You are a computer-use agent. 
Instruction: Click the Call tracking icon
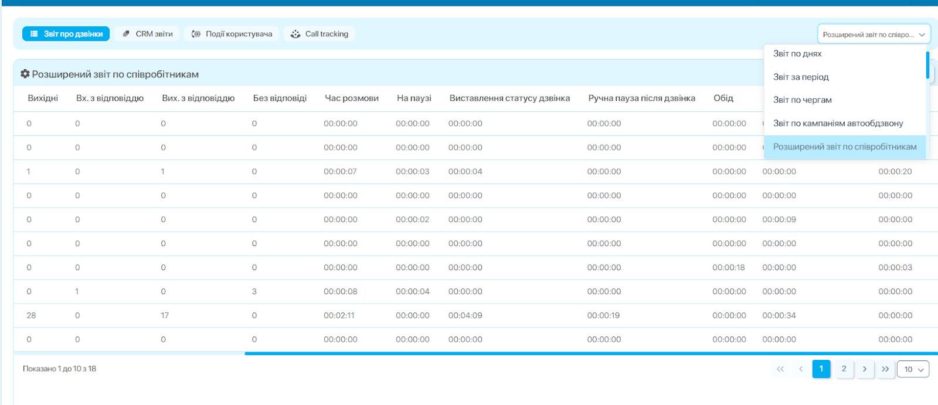point(295,34)
